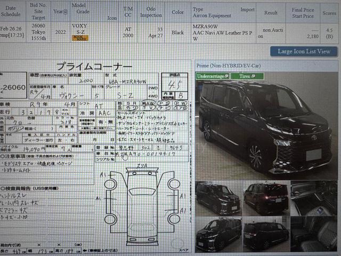Open the rear view thumbnail with taillights
This screenshot has width=341, height=256.
[x=266, y=198]
